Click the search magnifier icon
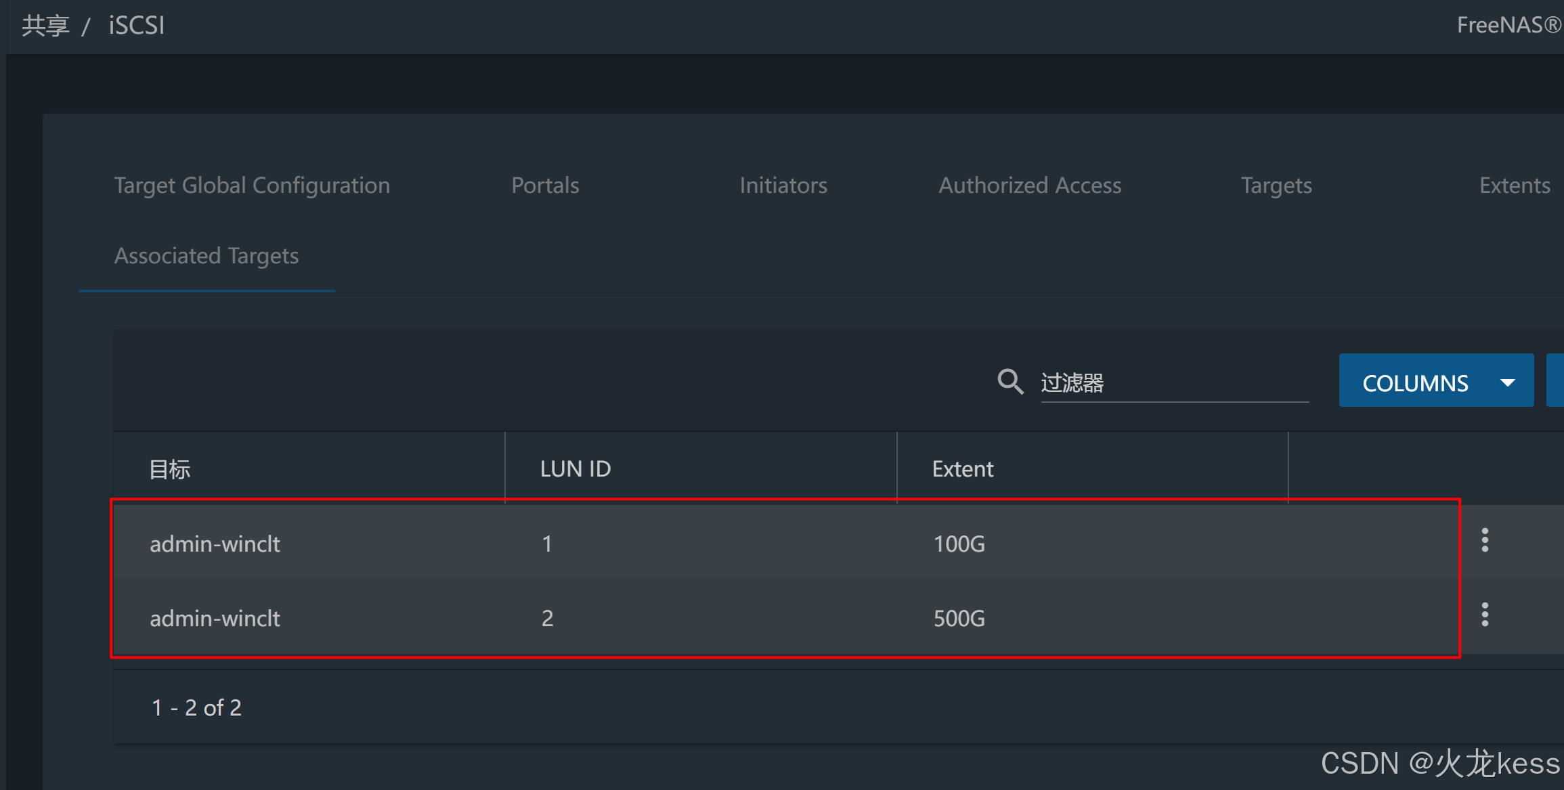1564x790 pixels. click(x=1010, y=382)
